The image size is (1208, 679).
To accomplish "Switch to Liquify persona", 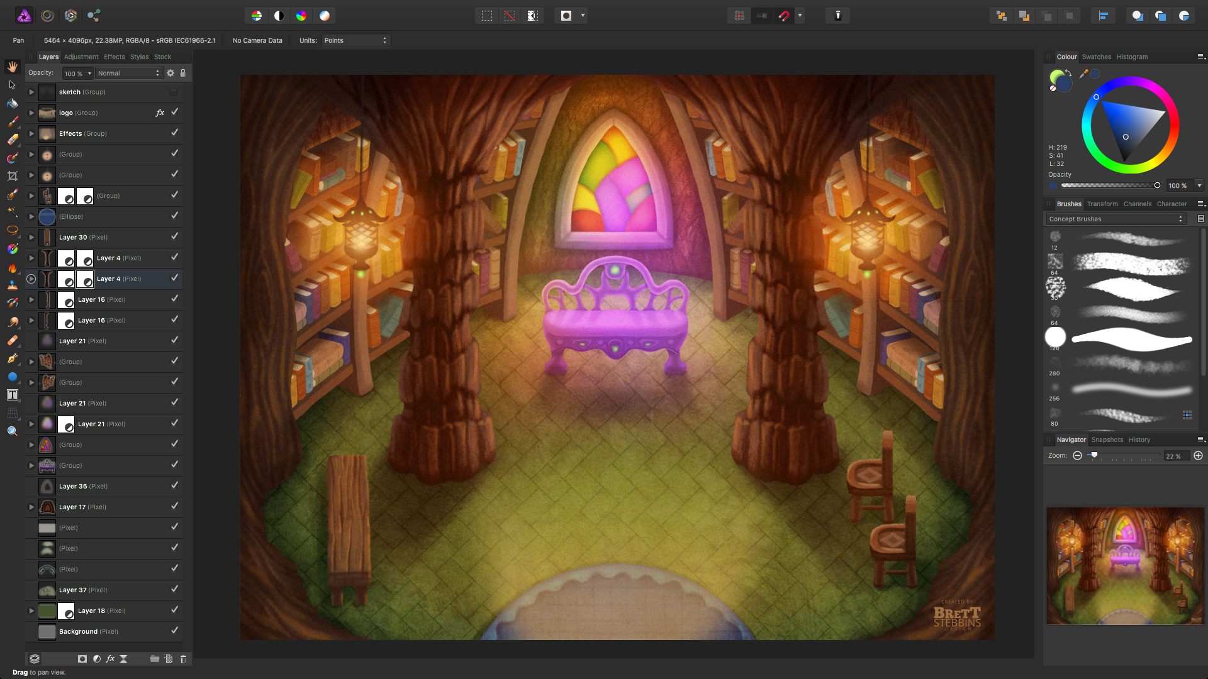I will [x=47, y=16].
